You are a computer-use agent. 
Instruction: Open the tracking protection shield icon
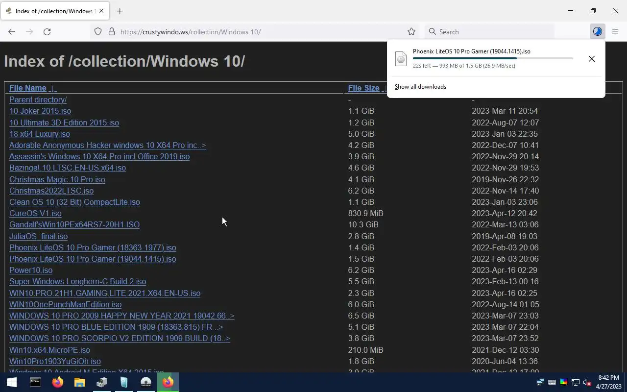point(98,31)
